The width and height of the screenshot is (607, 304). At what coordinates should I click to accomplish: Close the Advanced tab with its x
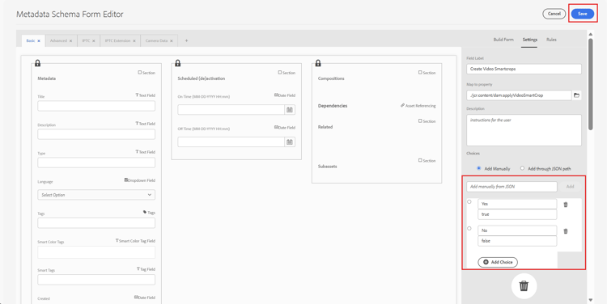71,40
